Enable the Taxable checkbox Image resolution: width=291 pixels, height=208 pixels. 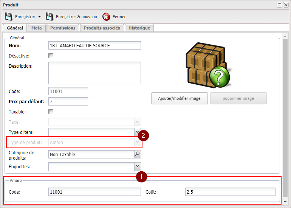tap(51, 112)
